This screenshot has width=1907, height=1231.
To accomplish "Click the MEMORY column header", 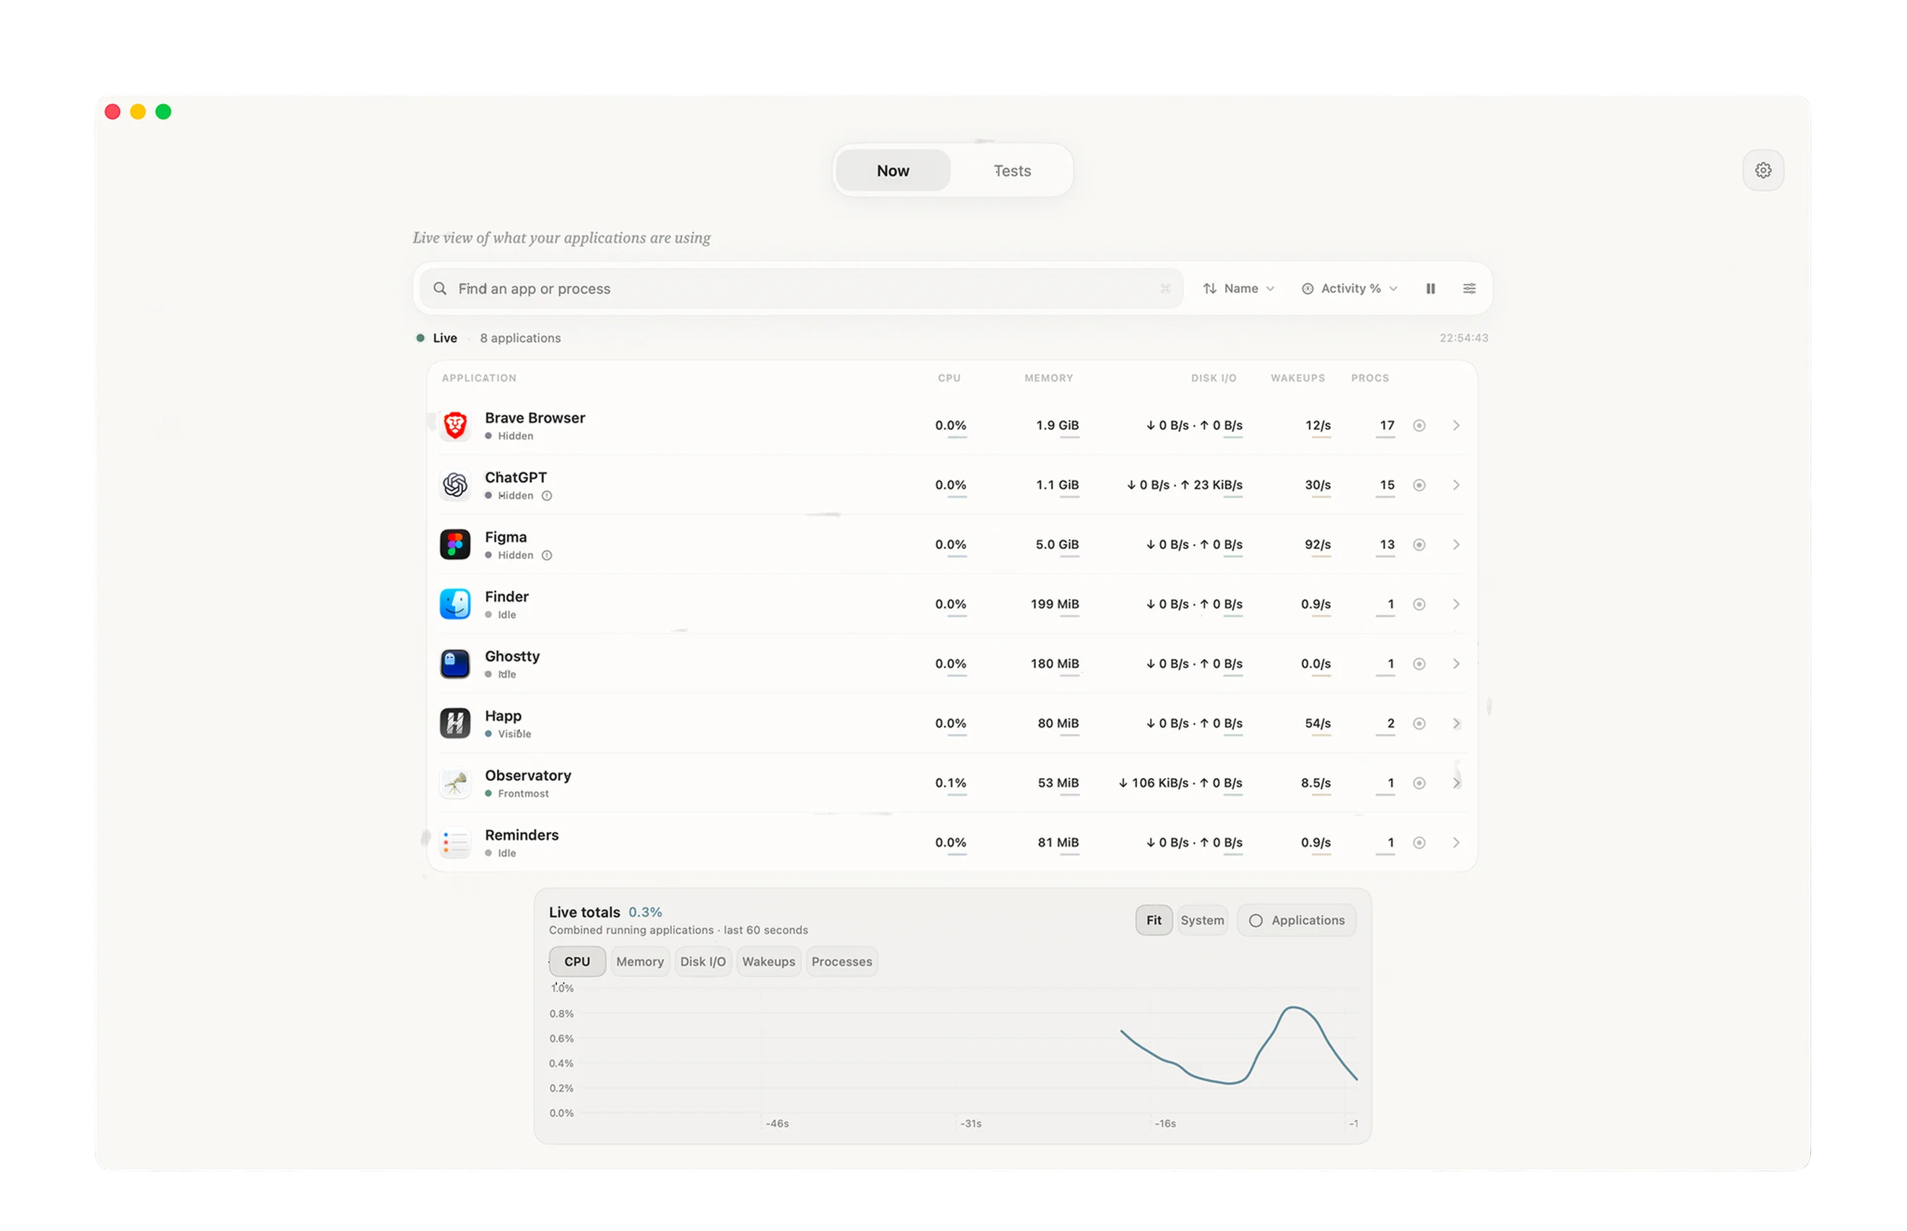I will pos(1048,378).
